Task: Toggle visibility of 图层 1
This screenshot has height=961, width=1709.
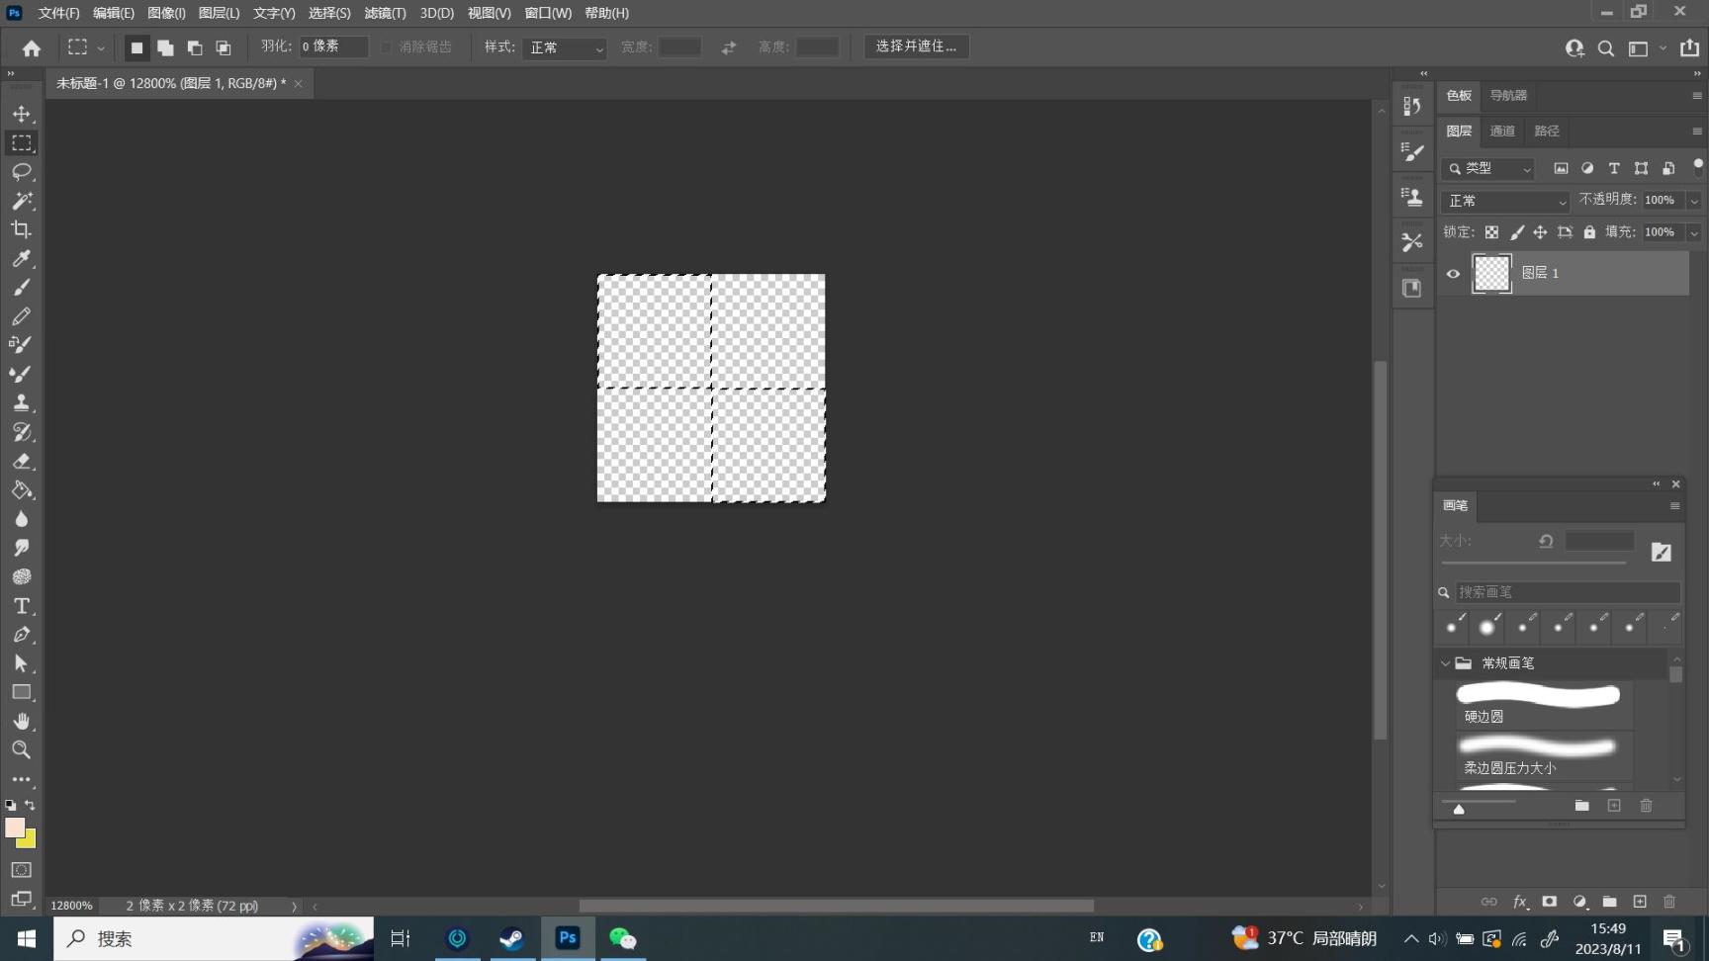Action: click(1453, 274)
